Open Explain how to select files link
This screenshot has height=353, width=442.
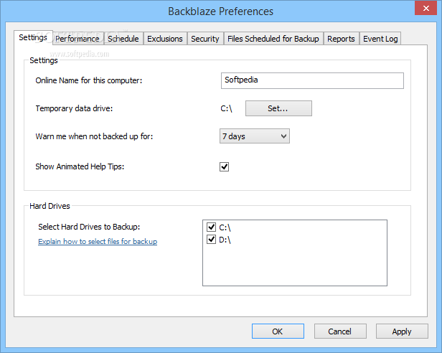98,241
